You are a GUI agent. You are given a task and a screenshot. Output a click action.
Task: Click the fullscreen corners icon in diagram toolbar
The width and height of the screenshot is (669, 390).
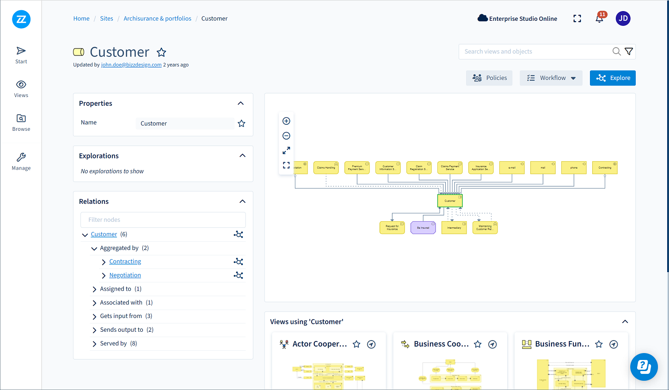[x=286, y=165]
